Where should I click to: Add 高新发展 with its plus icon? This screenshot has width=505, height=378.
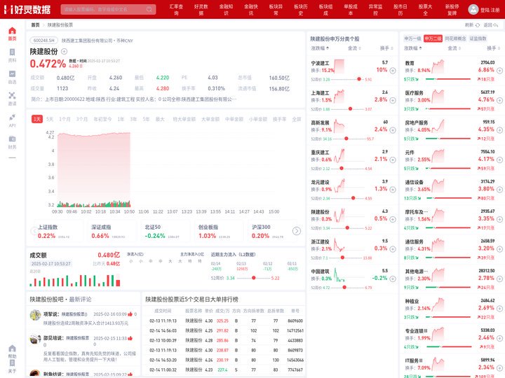click(x=393, y=130)
